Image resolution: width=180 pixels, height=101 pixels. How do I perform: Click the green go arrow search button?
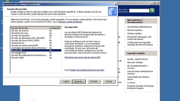pos(152,10)
